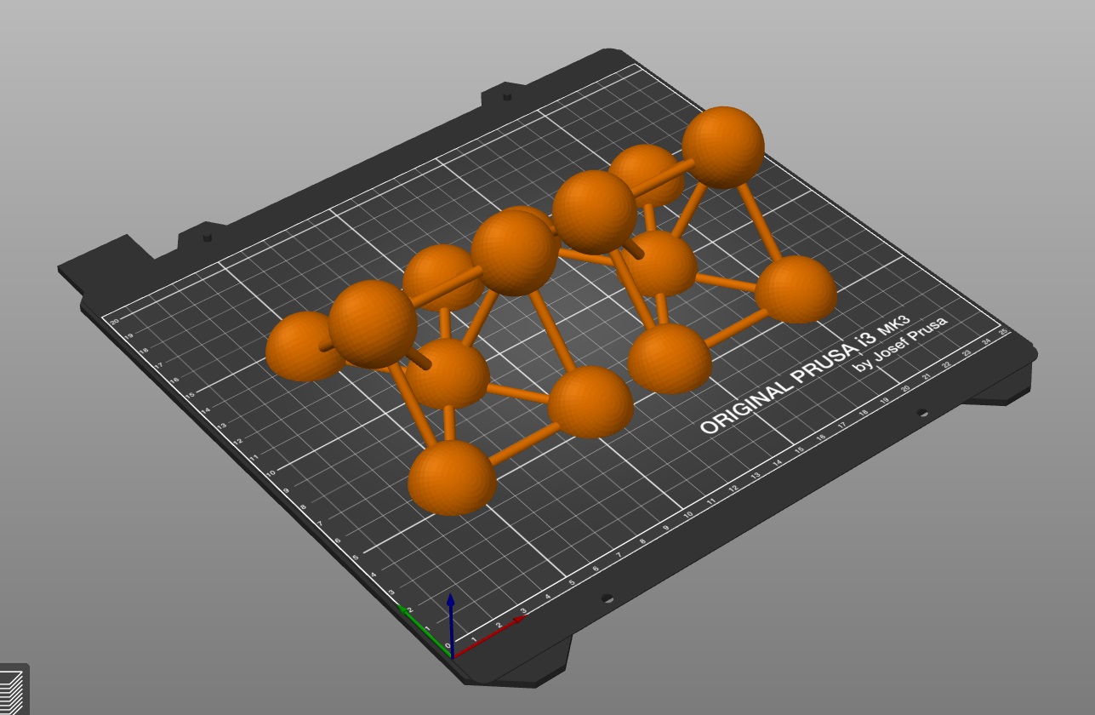Click the number 25 on the right ruler
The width and height of the screenshot is (1095, 715).
(1003, 330)
